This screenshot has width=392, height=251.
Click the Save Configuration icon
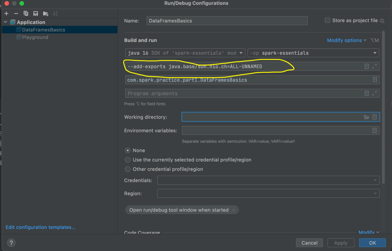(x=36, y=13)
